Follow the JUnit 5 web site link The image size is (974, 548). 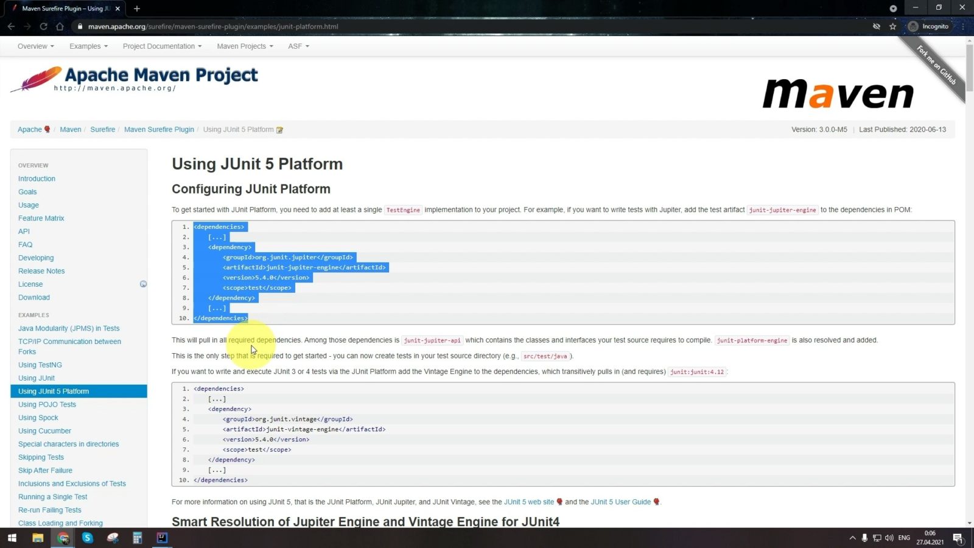pos(529,502)
